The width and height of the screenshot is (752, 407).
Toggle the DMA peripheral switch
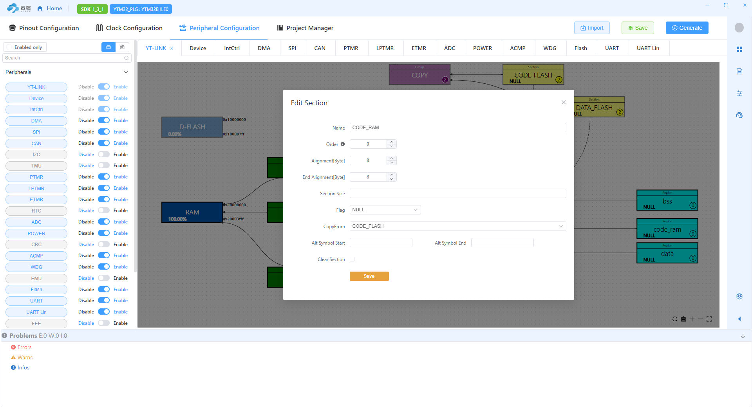pos(104,121)
